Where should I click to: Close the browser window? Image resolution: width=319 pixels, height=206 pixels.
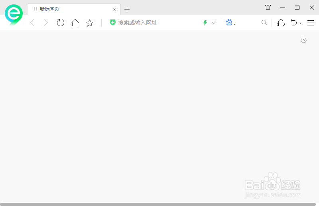pyautogui.click(x=312, y=8)
